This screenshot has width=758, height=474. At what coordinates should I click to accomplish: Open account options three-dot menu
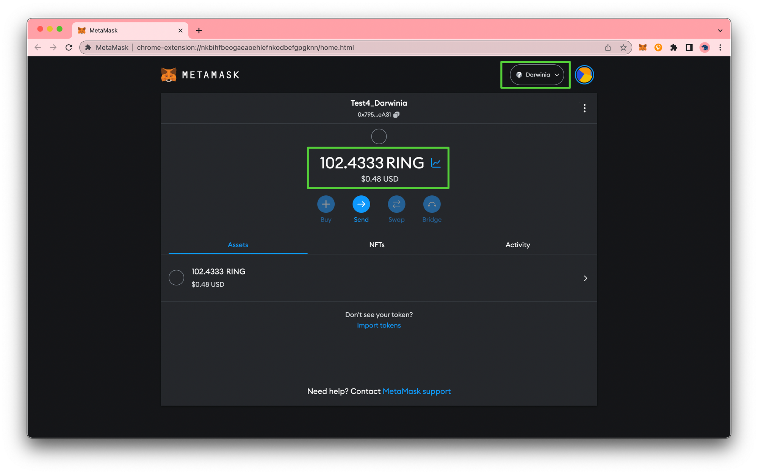click(x=584, y=108)
